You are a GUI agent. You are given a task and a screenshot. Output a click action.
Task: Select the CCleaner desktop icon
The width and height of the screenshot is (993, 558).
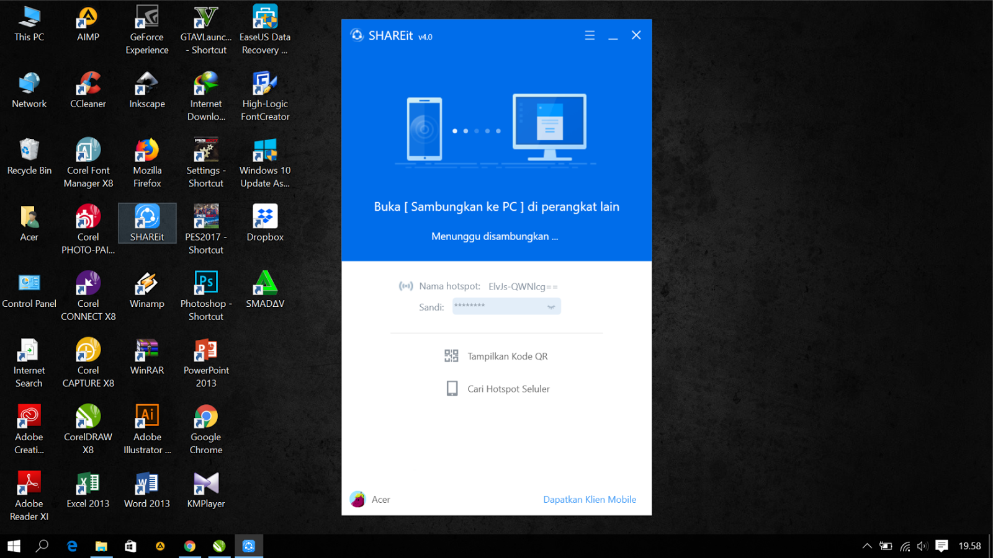coord(88,91)
